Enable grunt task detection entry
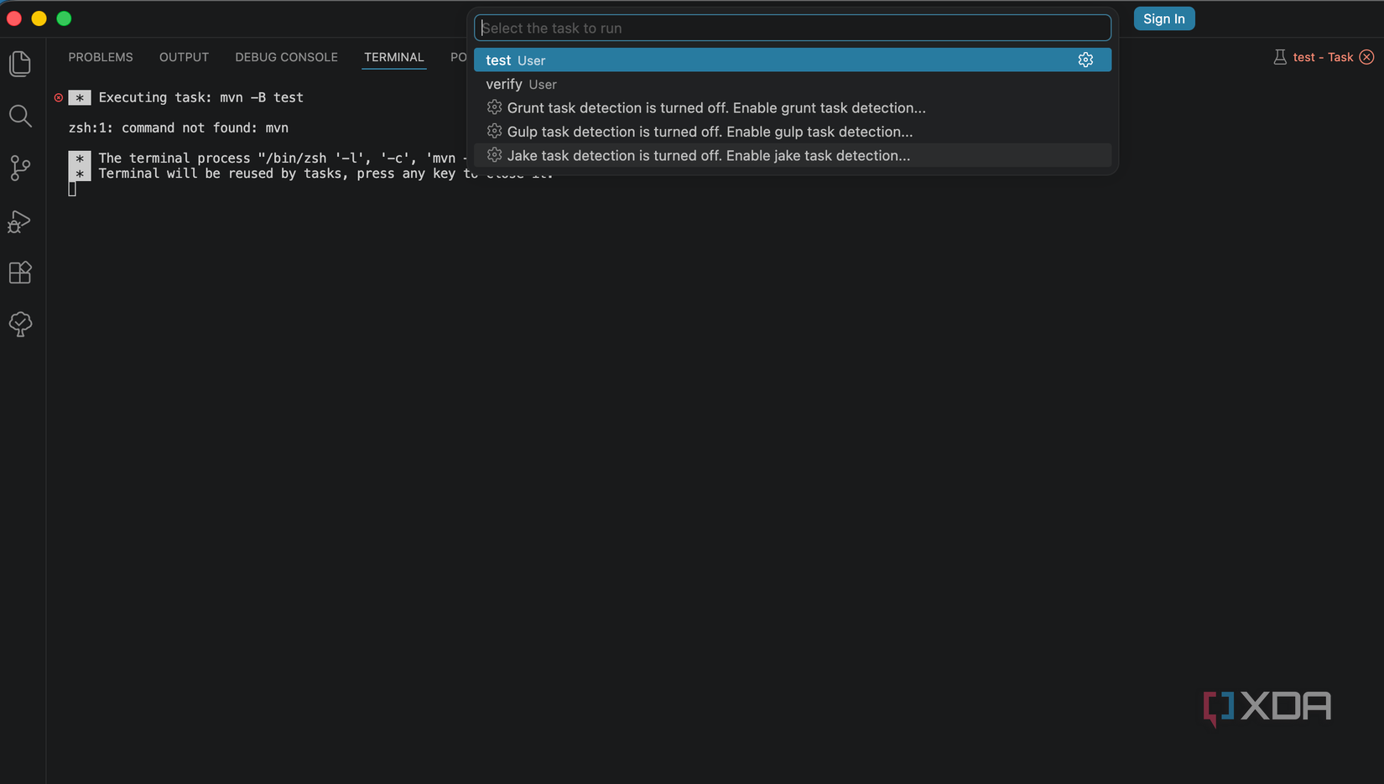 click(x=792, y=107)
